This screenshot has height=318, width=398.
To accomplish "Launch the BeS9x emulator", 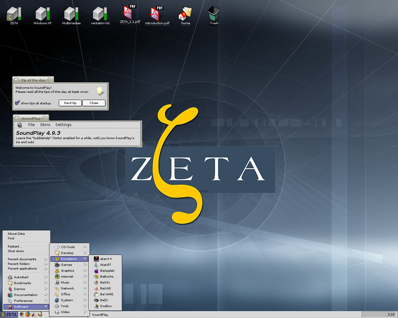I will click(x=105, y=282).
